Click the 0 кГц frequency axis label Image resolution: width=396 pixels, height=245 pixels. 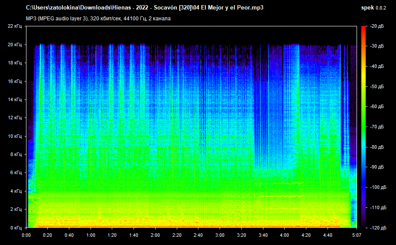[x=16, y=227]
